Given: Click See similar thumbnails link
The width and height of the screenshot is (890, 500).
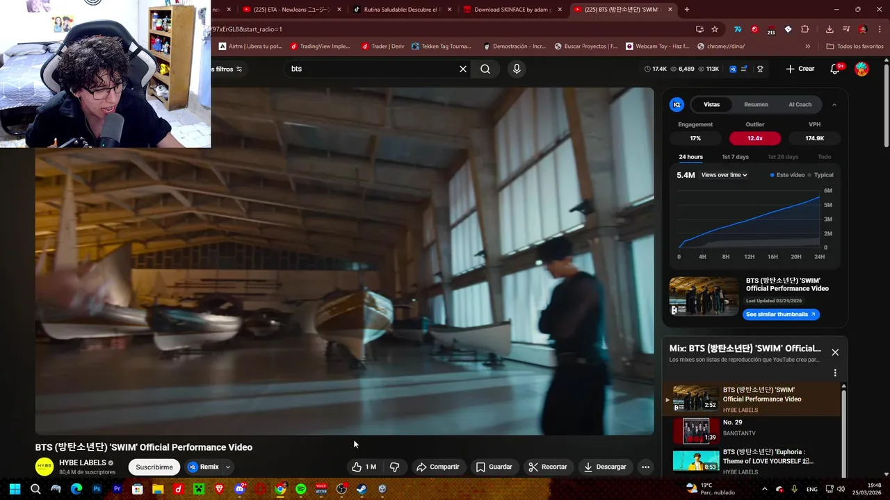Looking at the screenshot, I should pos(780,315).
